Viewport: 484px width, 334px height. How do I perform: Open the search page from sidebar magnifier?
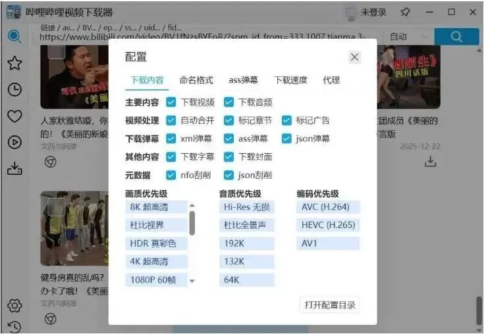(x=14, y=36)
